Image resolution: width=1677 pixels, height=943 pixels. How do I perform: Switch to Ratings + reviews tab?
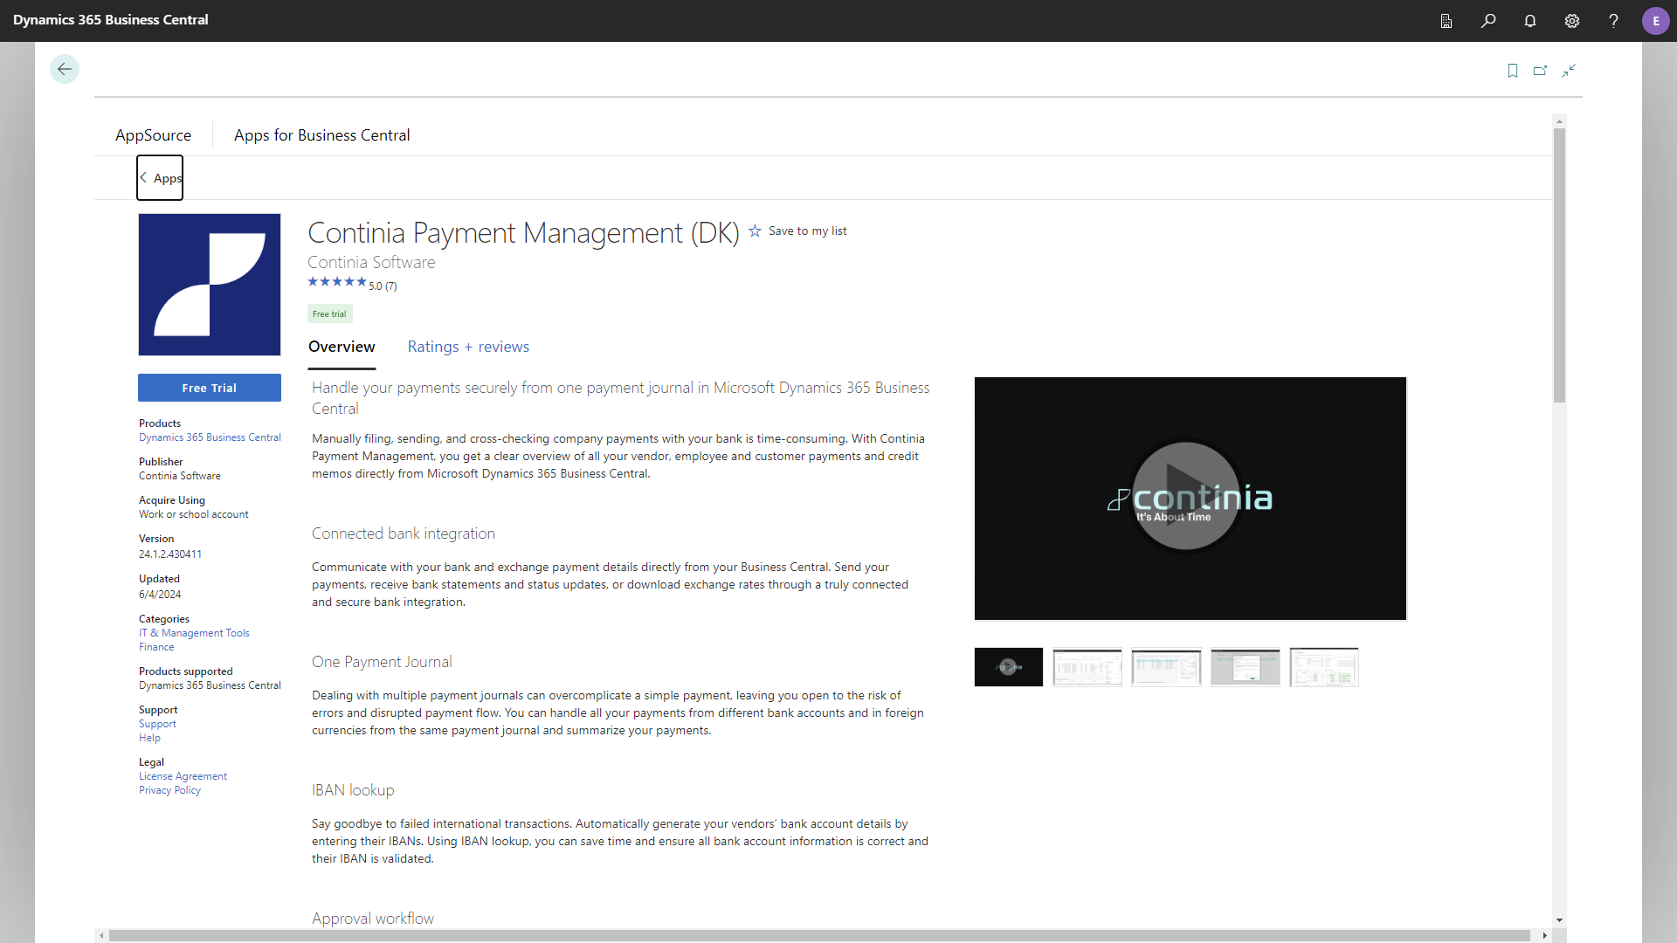(x=469, y=347)
